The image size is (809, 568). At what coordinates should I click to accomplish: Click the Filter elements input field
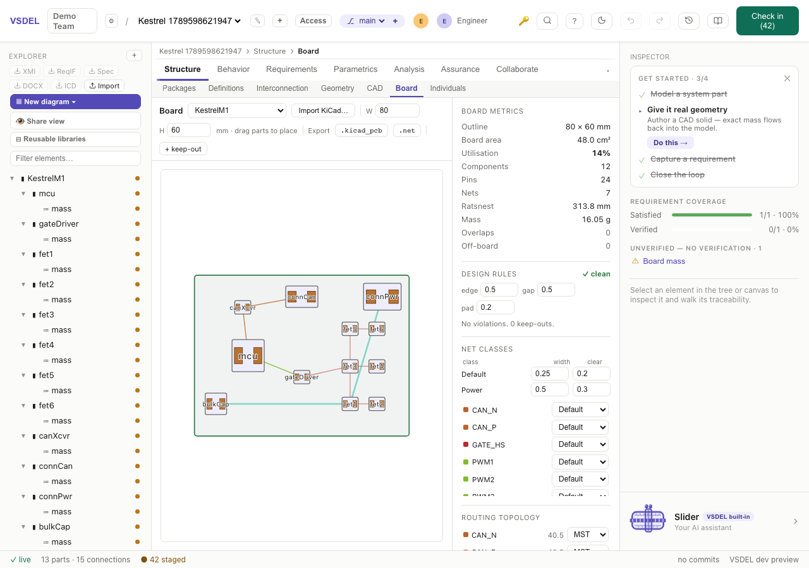[x=75, y=158]
